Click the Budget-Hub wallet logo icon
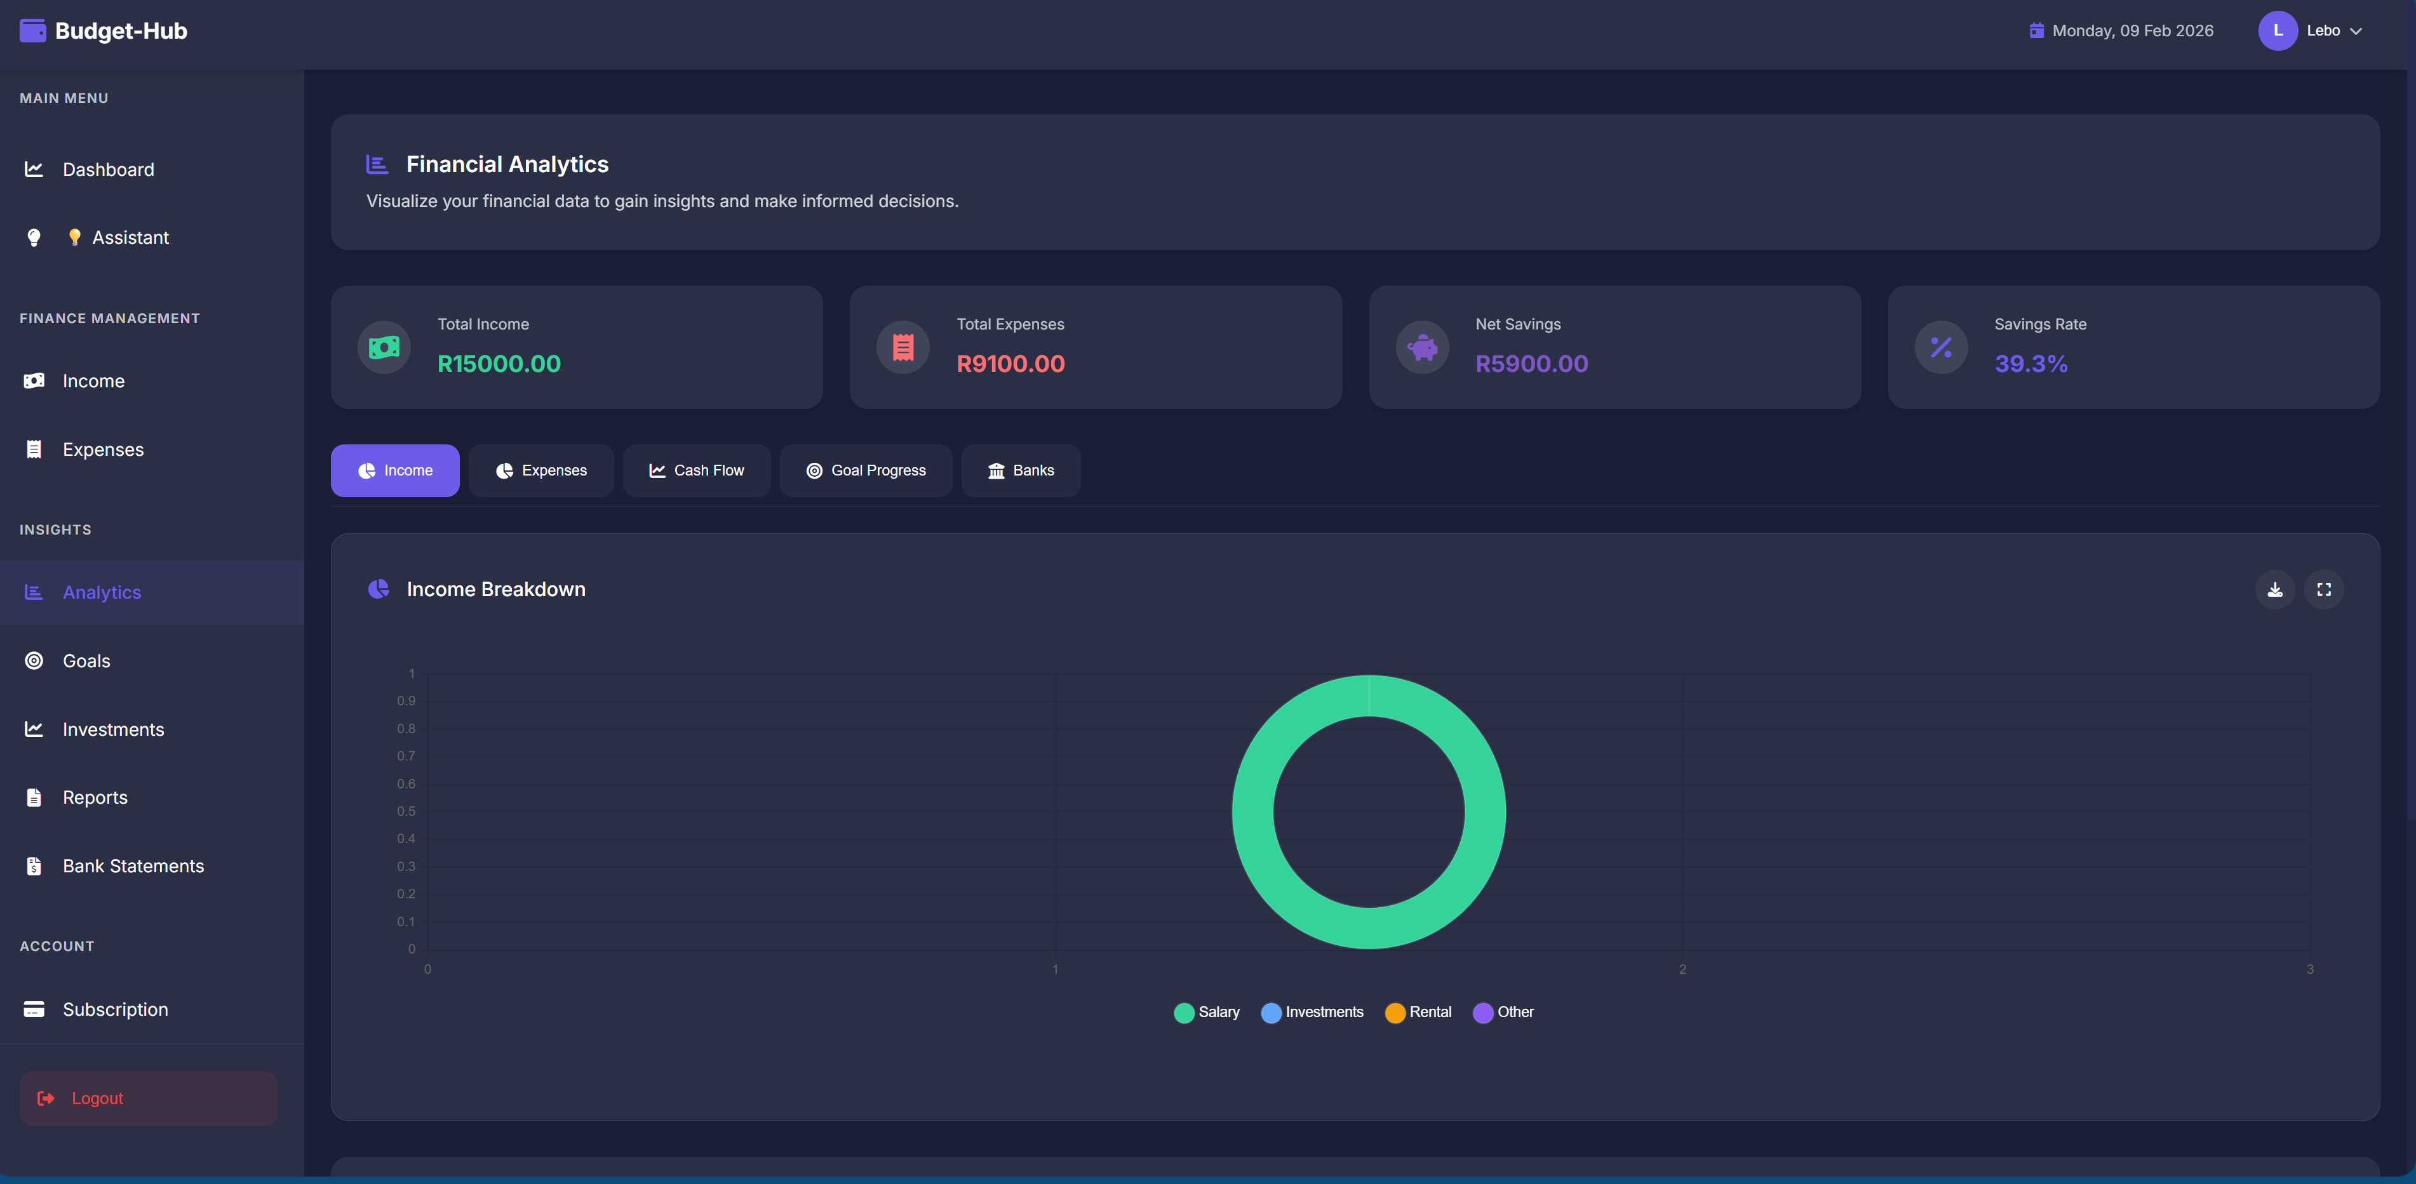2416x1184 pixels. [32, 29]
